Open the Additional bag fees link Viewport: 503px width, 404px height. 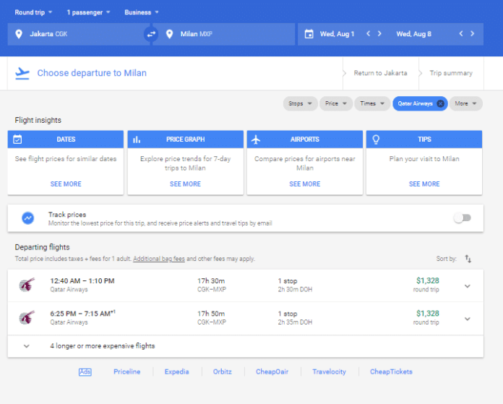pyautogui.click(x=159, y=259)
